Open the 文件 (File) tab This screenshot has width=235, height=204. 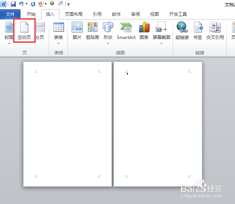(x=10, y=14)
